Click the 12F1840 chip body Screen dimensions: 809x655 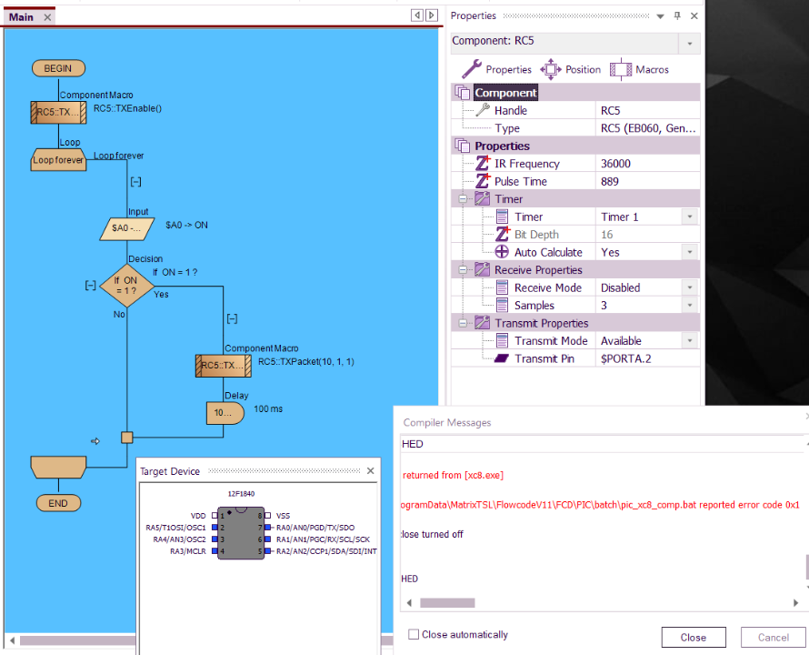241,533
